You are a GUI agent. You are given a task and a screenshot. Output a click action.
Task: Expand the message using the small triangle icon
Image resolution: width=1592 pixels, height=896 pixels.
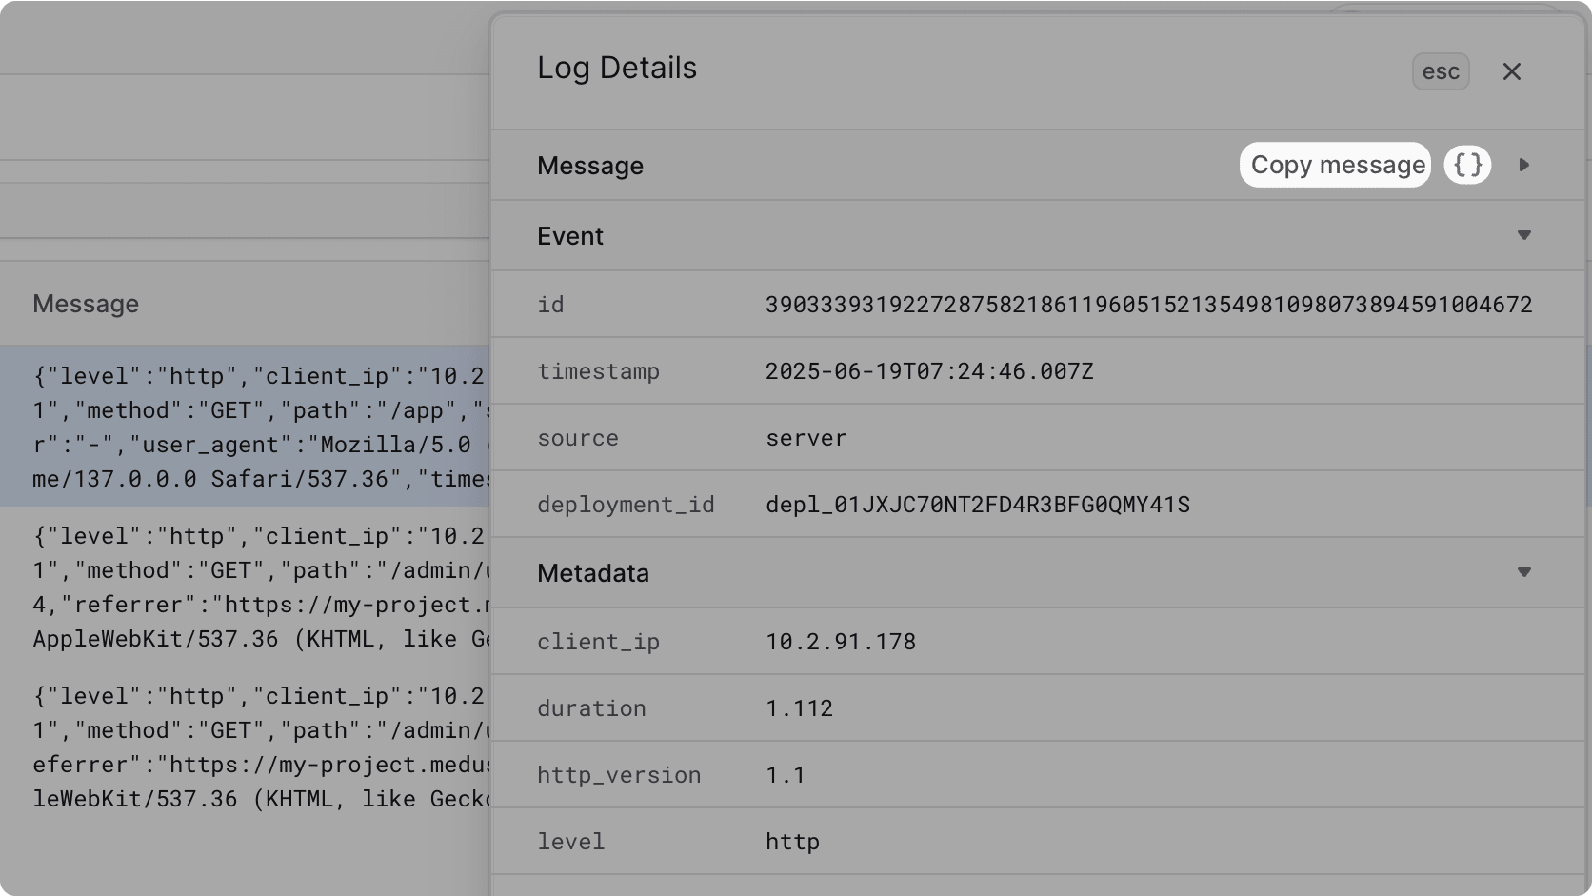coord(1524,165)
